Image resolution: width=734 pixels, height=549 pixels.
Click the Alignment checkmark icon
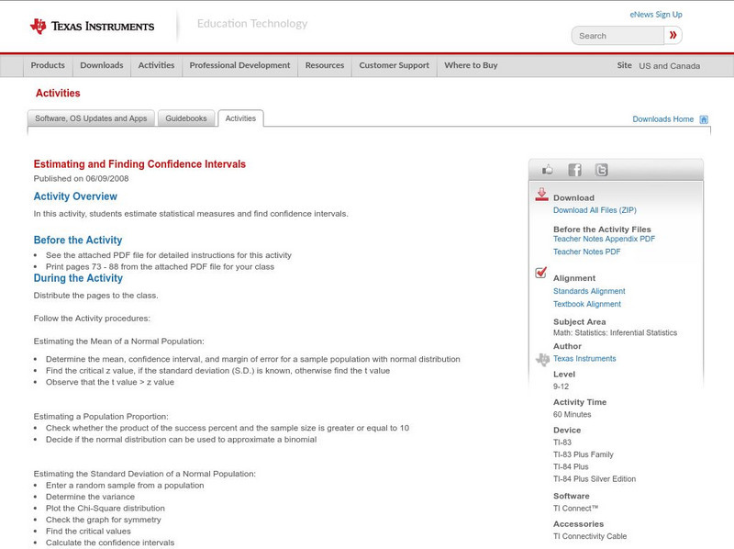tap(540, 272)
